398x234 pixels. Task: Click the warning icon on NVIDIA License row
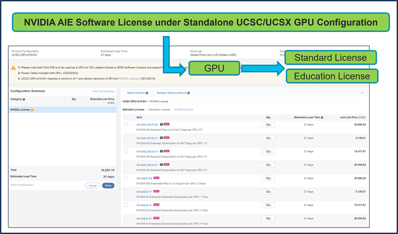click(32, 110)
